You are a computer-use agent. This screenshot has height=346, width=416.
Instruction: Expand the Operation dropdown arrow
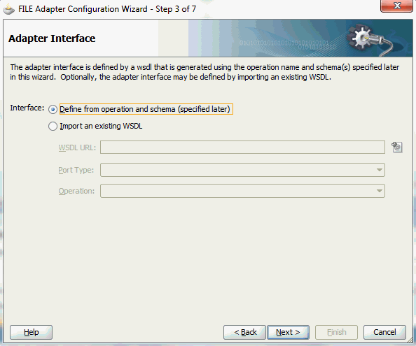380,191
